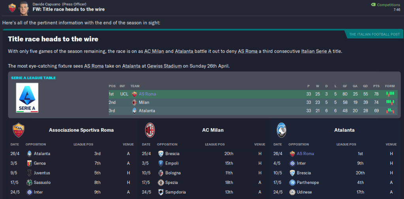Click Juventus icon in Roma fixtures

pyautogui.click(x=29, y=173)
